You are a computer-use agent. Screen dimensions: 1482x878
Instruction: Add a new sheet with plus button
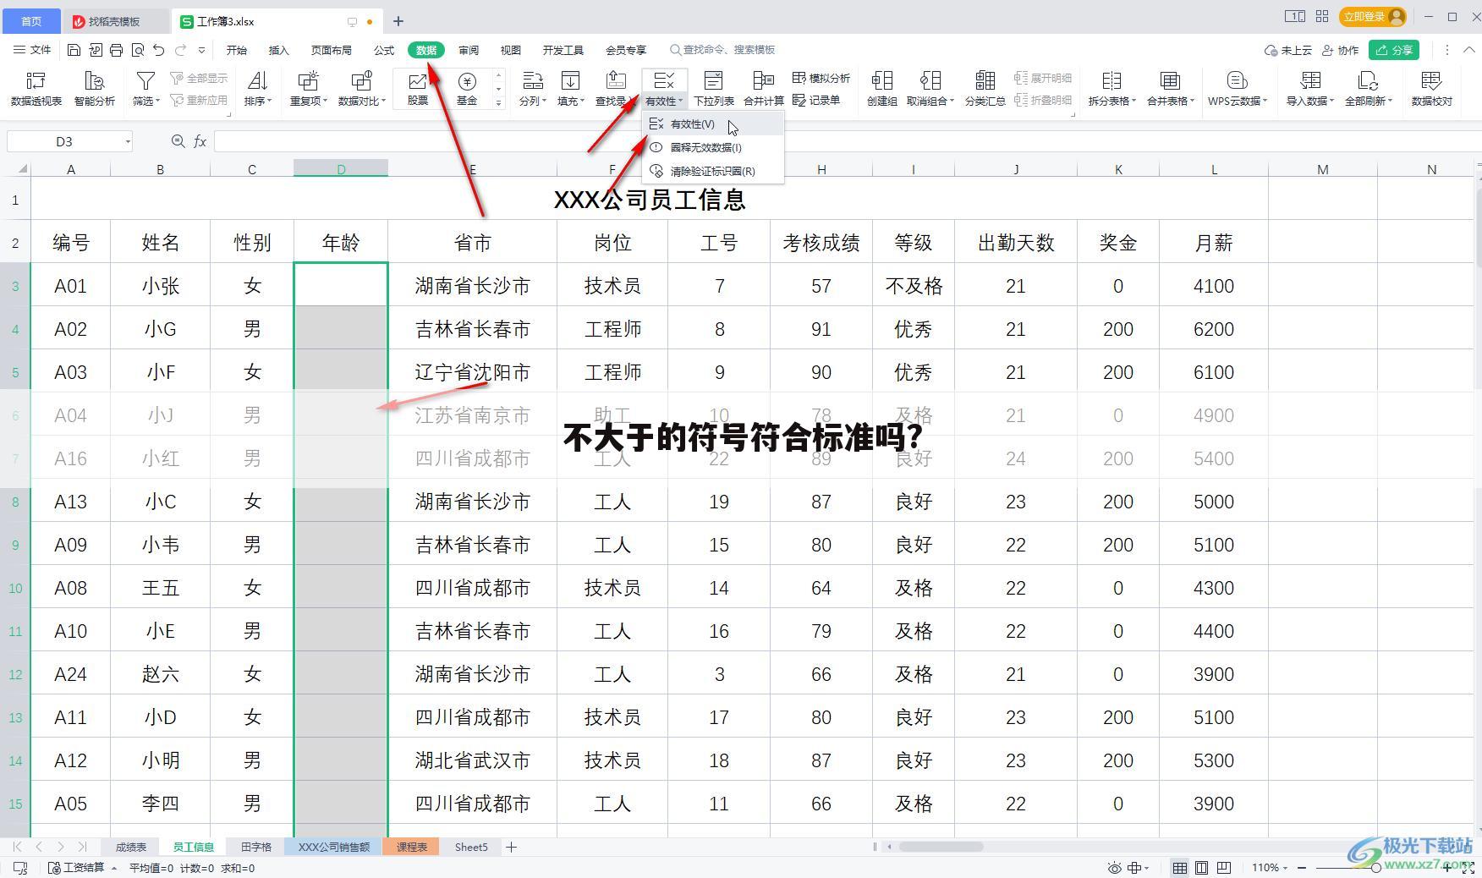click(x=511, y=847)
